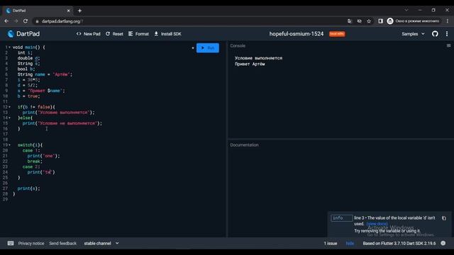Viewport: 454px width, 255px height.
Task: Click the address bar URL
Action: (62, 21)
